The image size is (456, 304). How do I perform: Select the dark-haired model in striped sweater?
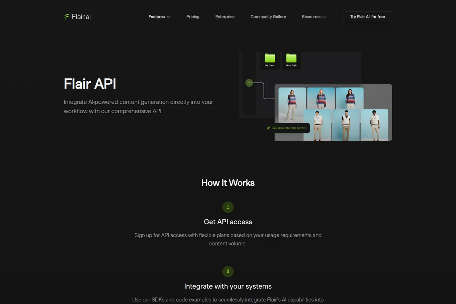[x=350, y=98]
